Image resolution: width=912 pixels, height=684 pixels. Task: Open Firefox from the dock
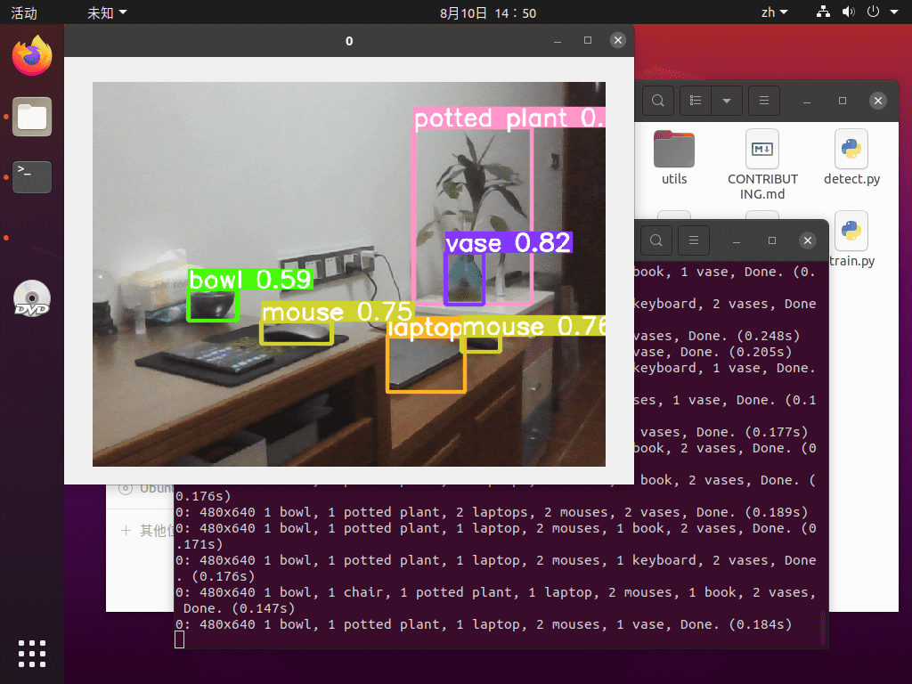(x=32, y=56)
